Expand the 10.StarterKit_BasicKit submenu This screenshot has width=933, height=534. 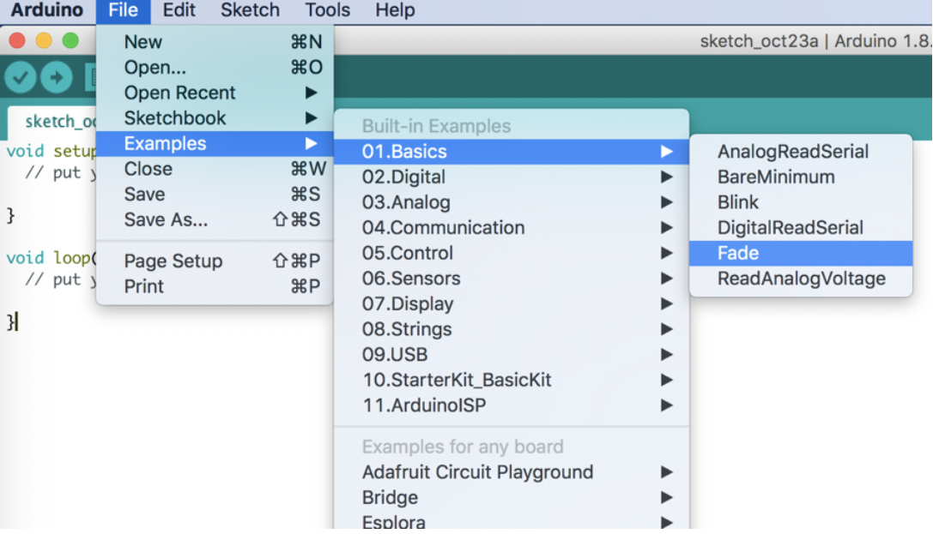(511, 381)
